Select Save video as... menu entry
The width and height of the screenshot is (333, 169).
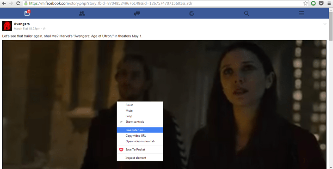coord(140,130)
